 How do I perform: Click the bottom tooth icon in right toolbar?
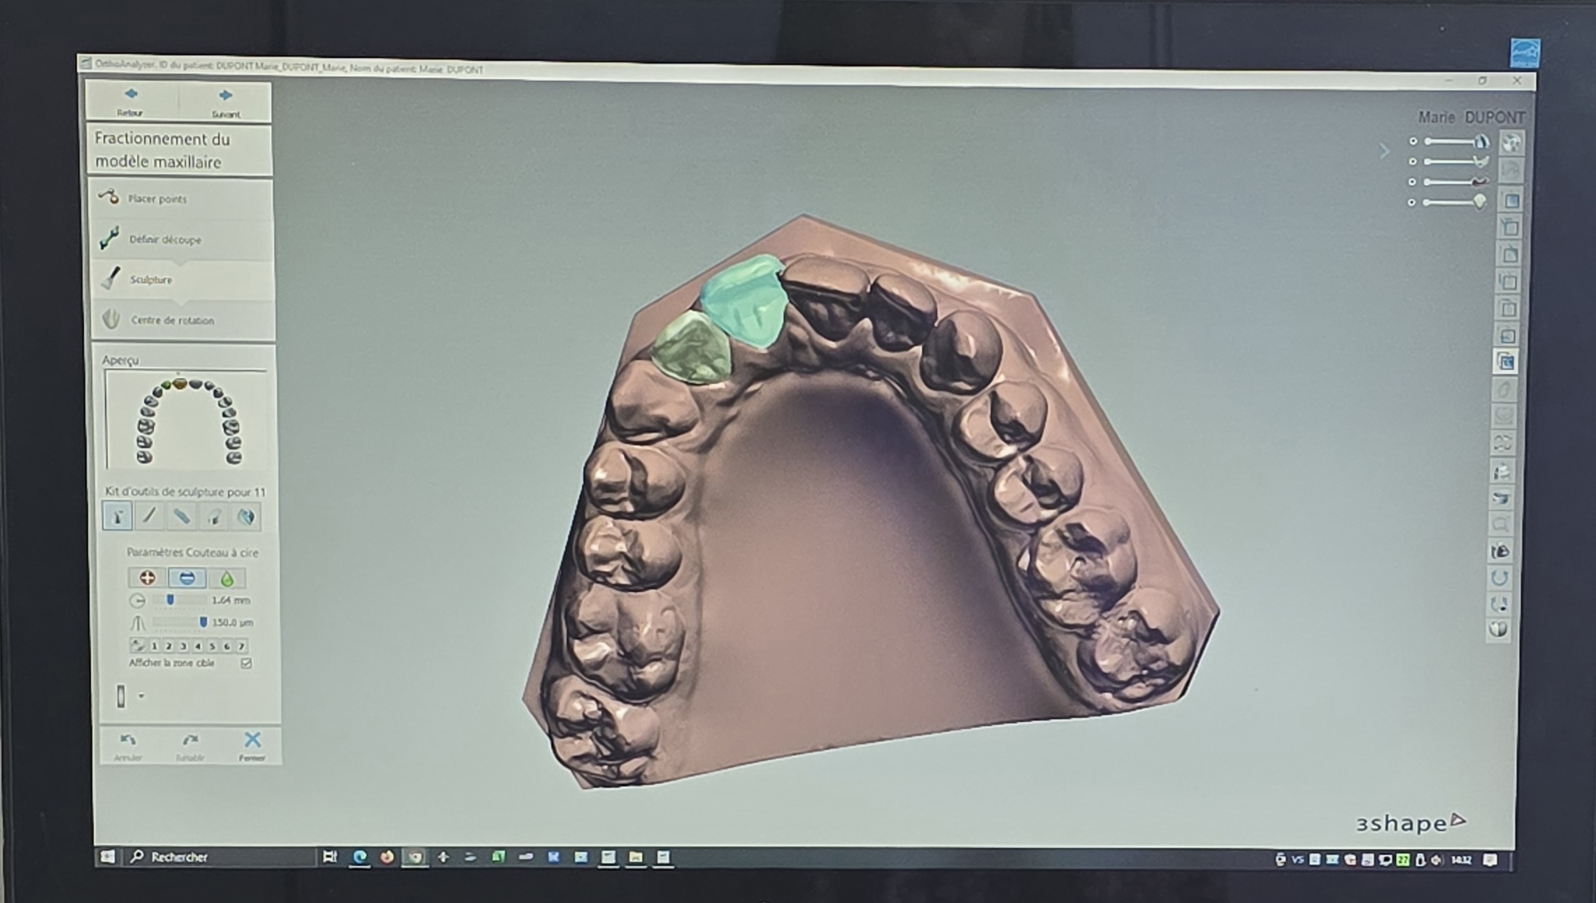(1498, 630)
